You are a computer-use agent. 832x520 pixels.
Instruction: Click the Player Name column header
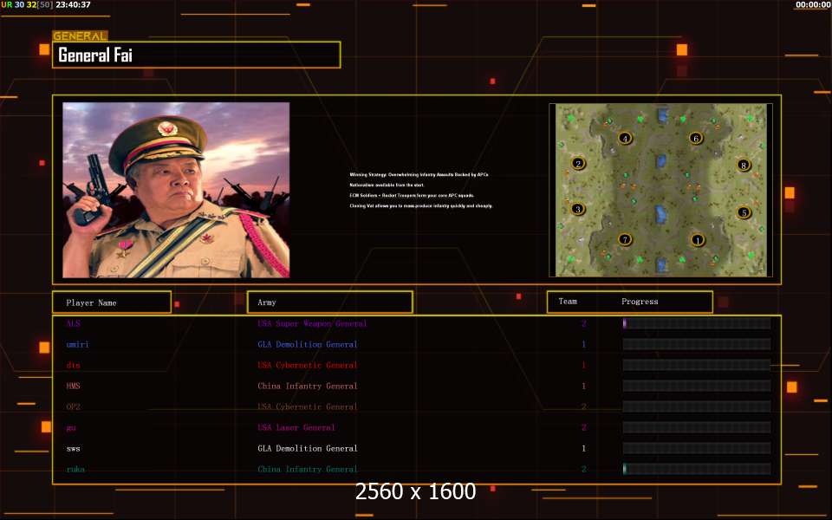tap(112, 302)
